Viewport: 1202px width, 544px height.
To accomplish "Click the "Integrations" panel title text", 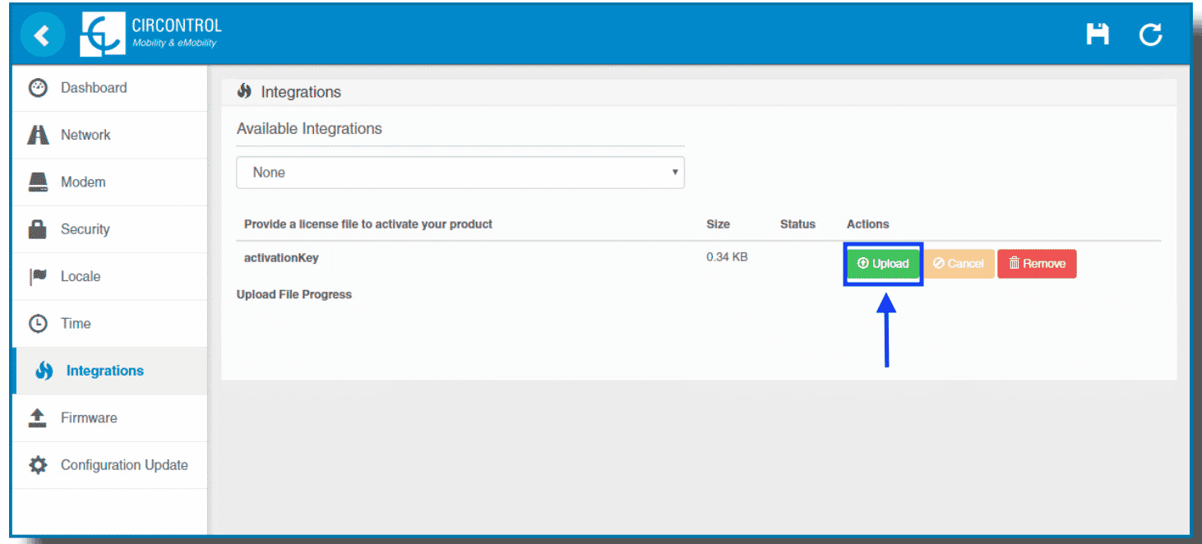I will (301, 92).
